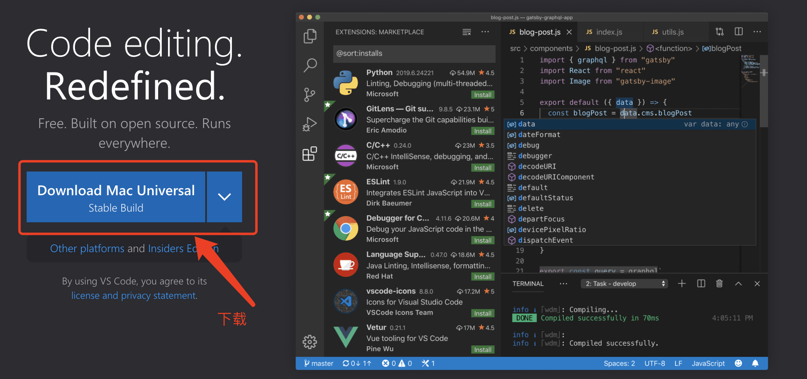
Task: Click the components breadcrumb
Action: pos(551,48)
